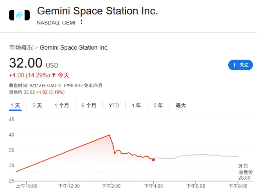Open the three-dot menu beside NASDAQ: GEMI
Viewport: 257px width, 190px height.
click(x=82, y=22)
